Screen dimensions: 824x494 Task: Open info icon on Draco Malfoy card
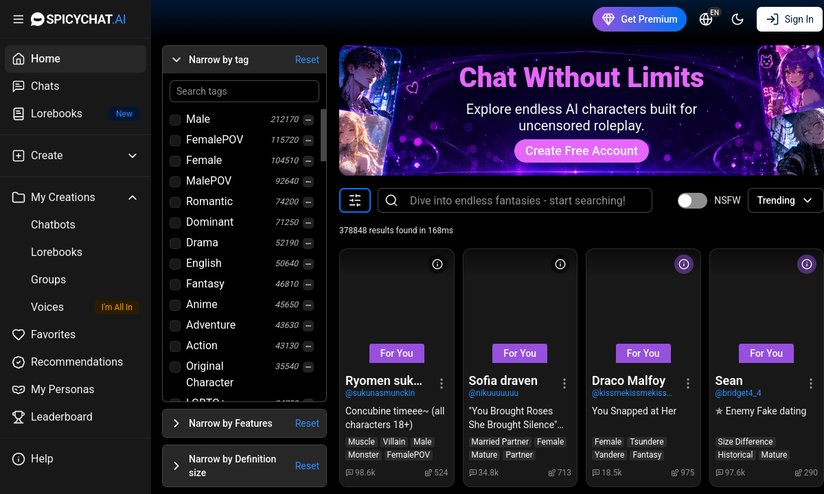[684, 264]
